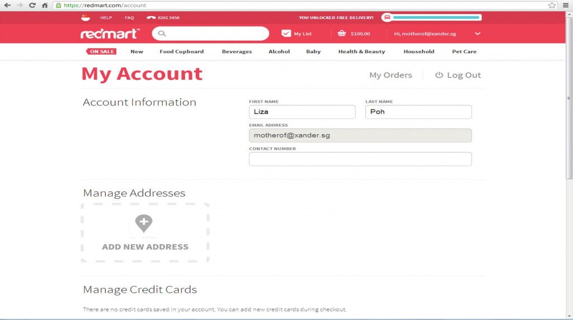Viewport: 573px width, 320px height.
Task: Click the phone icon beside 6261 3456
Action: coord(151,17)
